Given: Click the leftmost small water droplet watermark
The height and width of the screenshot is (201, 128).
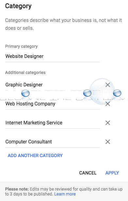Looking at the screenshot, I should pyautogui.click(x=25, y=93).
